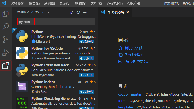Open the 編集(E) menu
The image size is (194, 109).
[34, 3]
